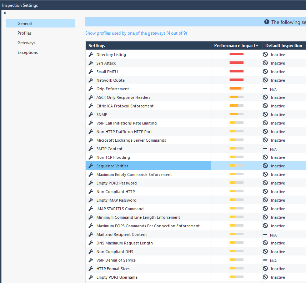Click the info icon in the blue notification bar
Screen dimensions: 306x283
[x=267, y=22]
